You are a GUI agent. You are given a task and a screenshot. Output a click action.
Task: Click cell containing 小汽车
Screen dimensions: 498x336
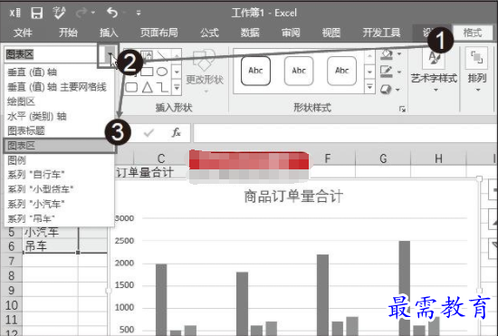coord(50,232)
